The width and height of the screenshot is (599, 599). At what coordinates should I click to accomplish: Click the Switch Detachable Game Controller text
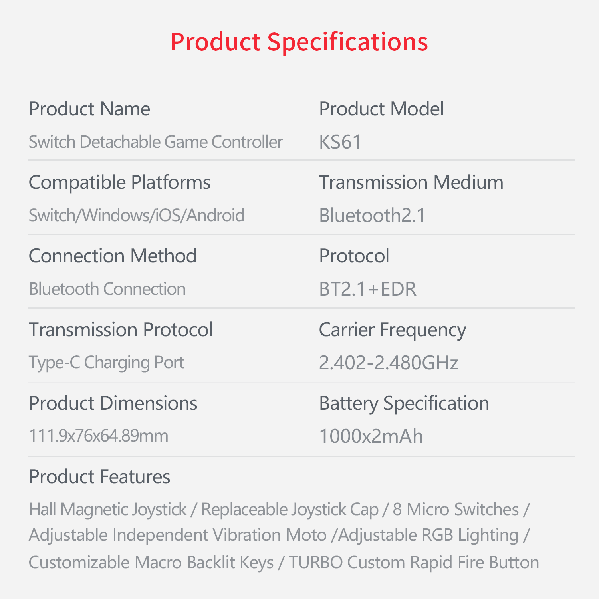coord(156,142)
